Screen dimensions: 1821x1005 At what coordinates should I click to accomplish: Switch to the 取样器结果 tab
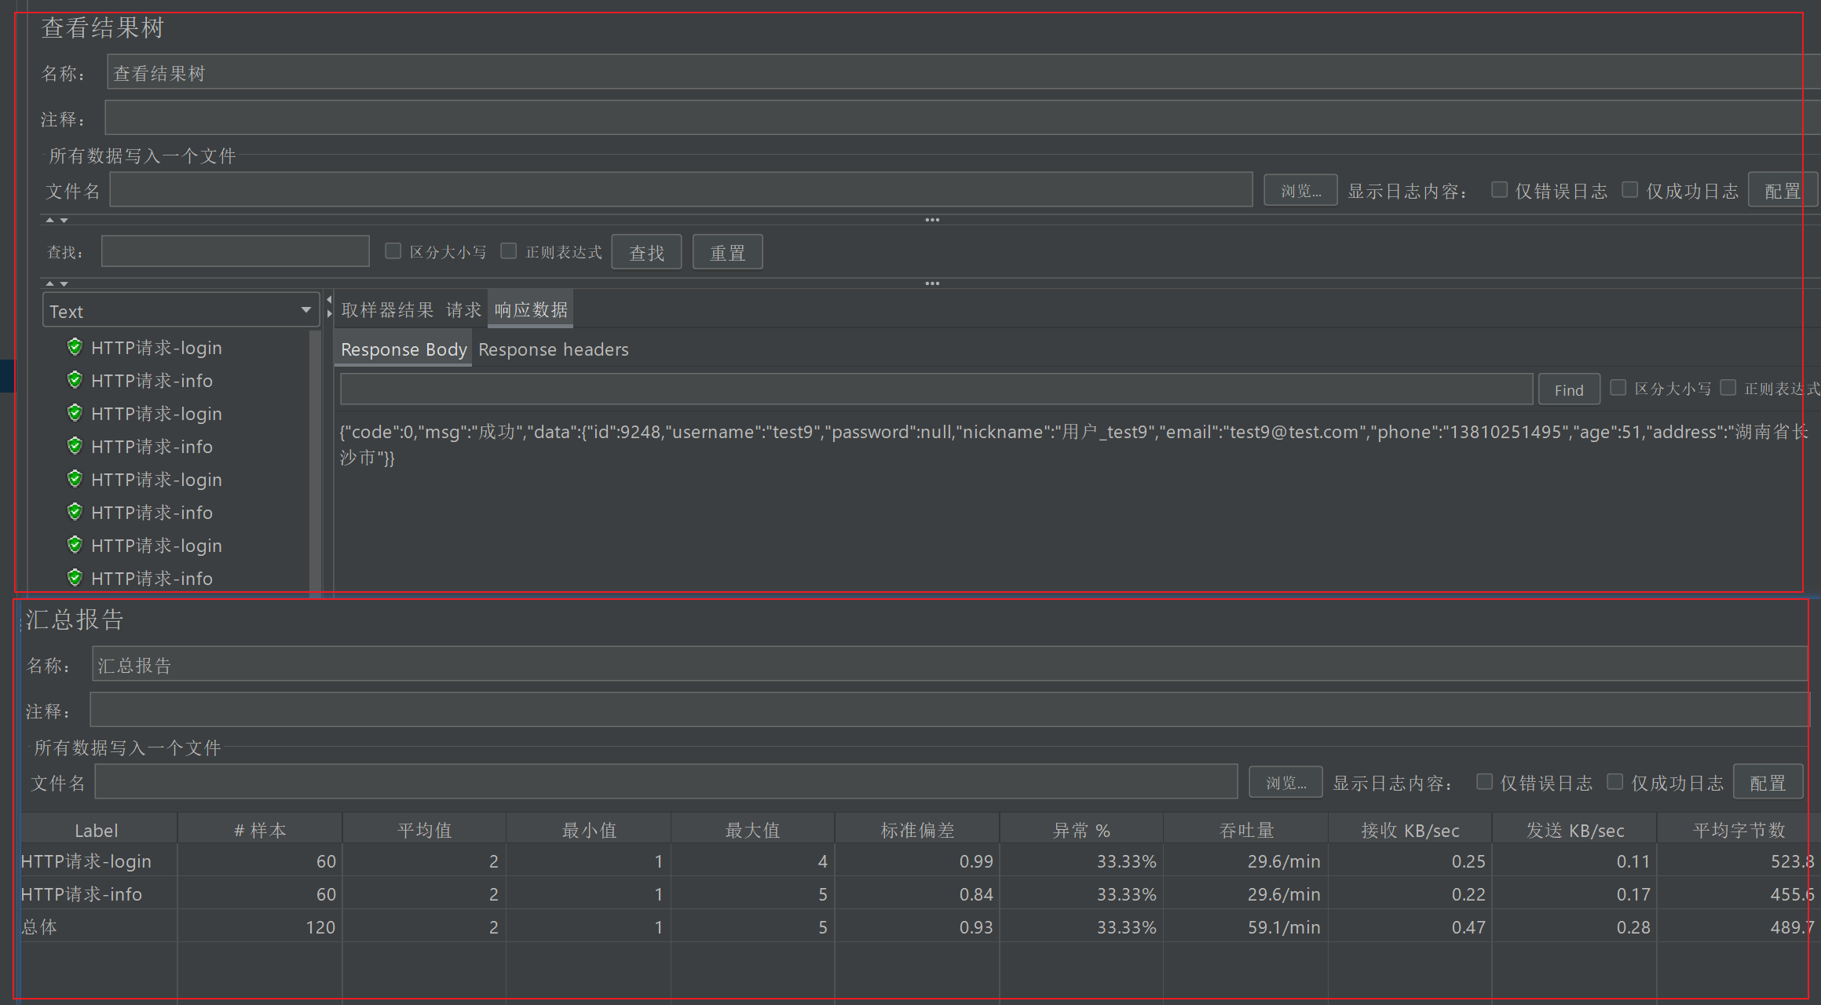(x=387, y=310)
